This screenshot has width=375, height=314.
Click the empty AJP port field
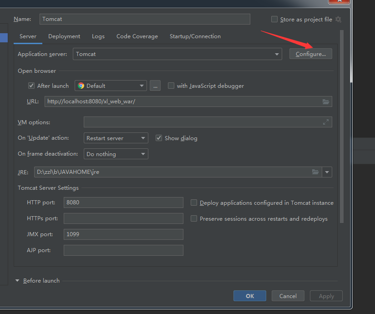(x=123, y=250)
